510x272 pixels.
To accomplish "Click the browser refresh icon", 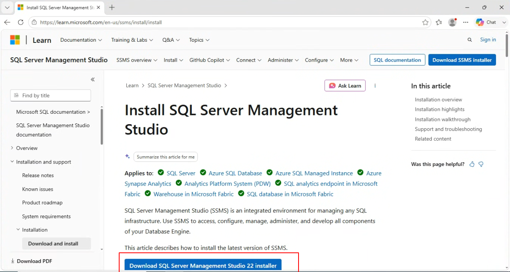I will [x=20, y=22].
